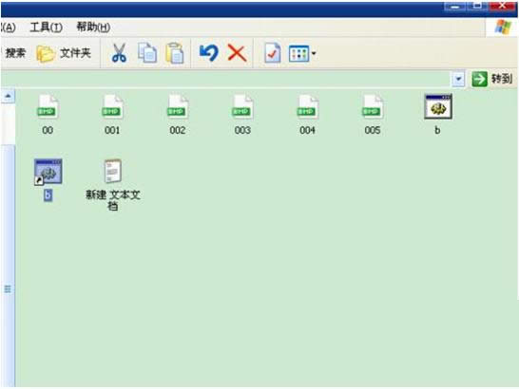Click the red Delete X icon
Screen dimensions: 519x389
[x=237, y=53]
